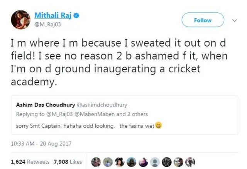
Task: Follow Mithali Raj
Action: [203, 20]
